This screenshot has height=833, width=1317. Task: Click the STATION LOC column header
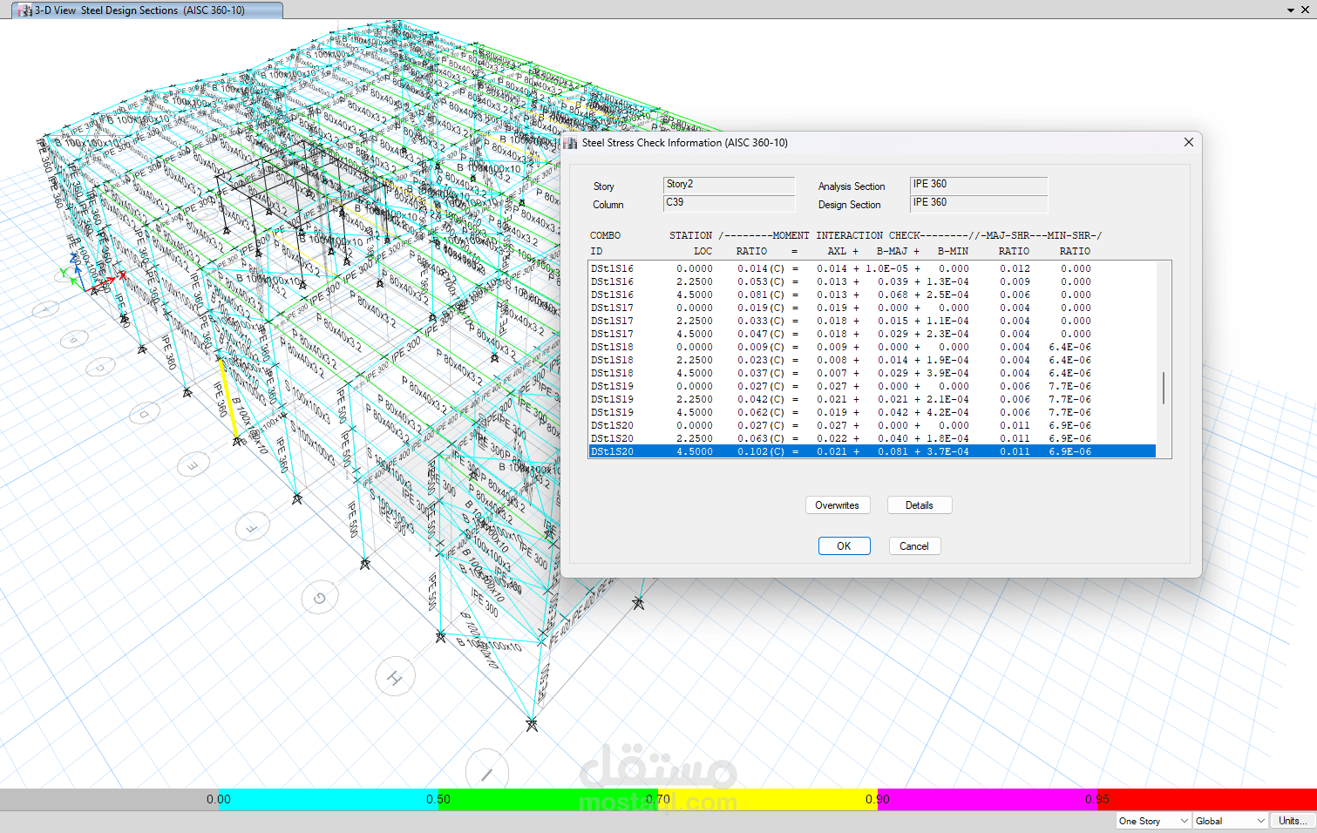click(x=691, y=243)
